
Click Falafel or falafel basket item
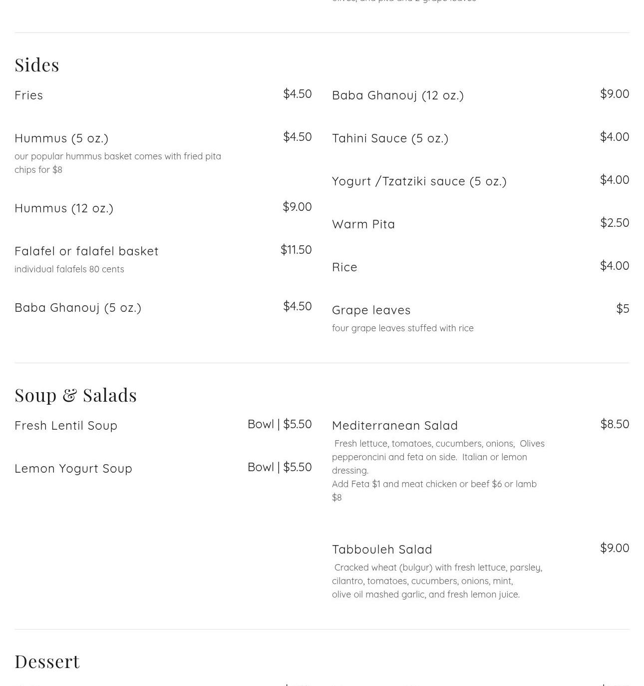pos(86,251)
